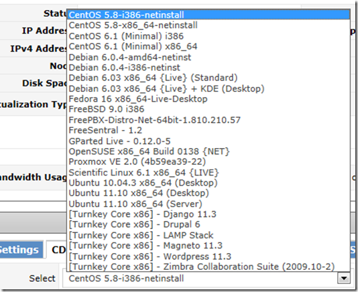Pick Debian 6.03 x86_64 {Live} (Standard)
This screenshot has height=292, width=358.
208,78
